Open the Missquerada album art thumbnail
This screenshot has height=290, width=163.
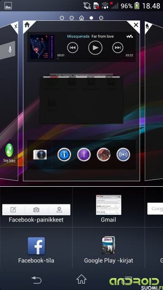click(x=42, y=47)
